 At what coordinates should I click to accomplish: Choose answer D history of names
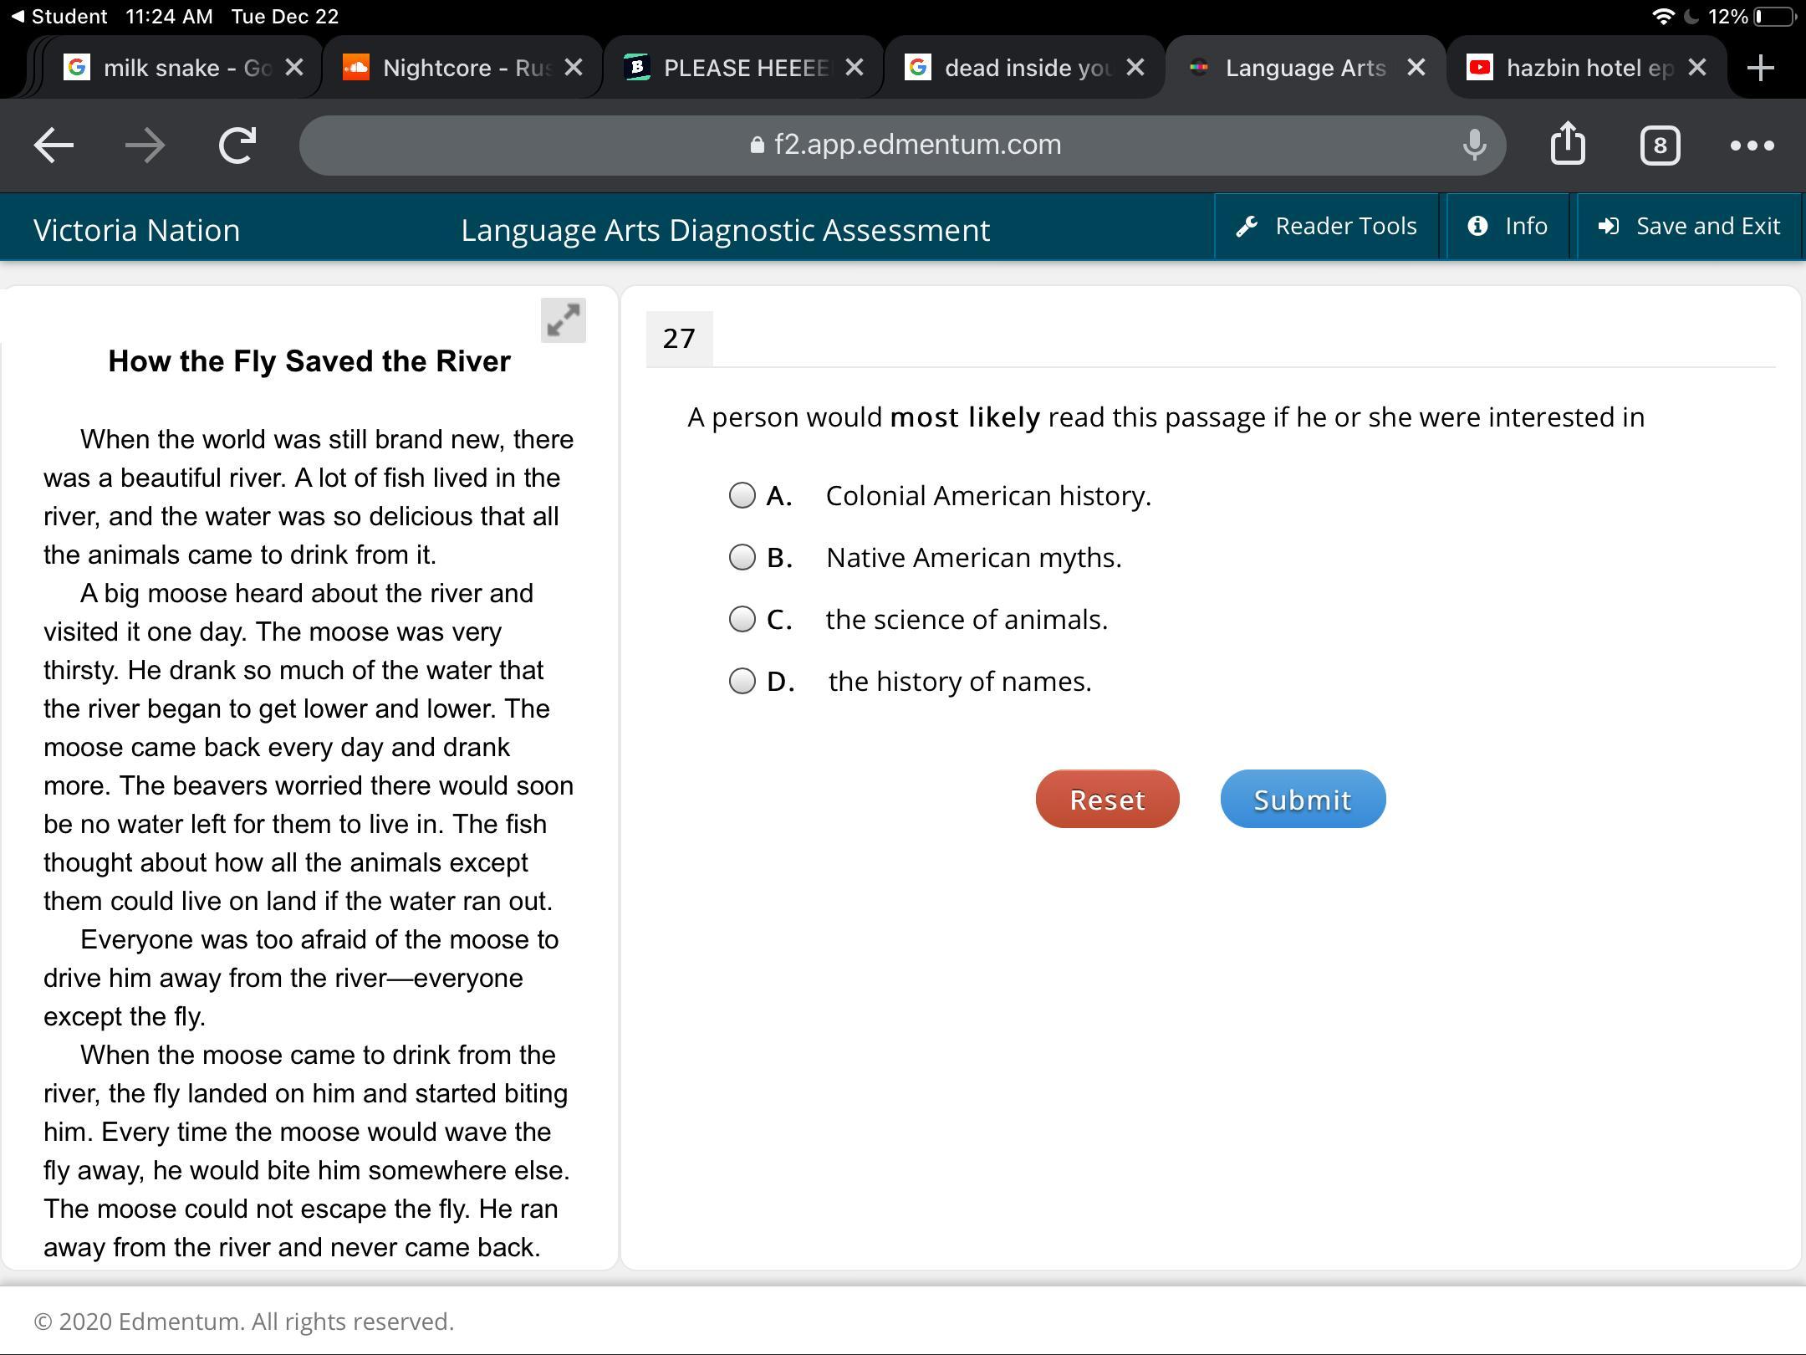pyautogui.click(x=742, y=681)
